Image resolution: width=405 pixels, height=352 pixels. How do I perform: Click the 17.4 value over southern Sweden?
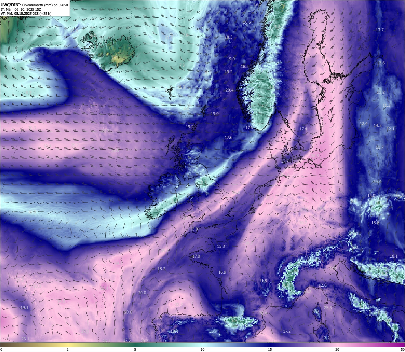303,129
